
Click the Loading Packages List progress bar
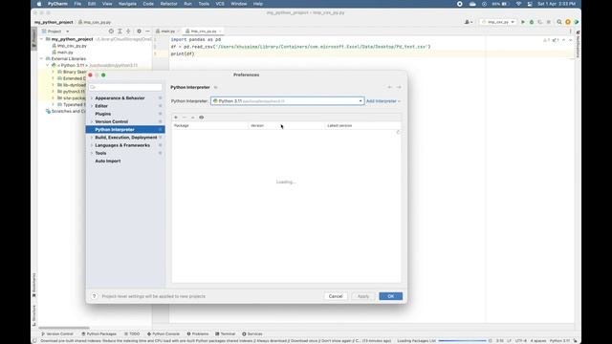[x=462, y=341]
